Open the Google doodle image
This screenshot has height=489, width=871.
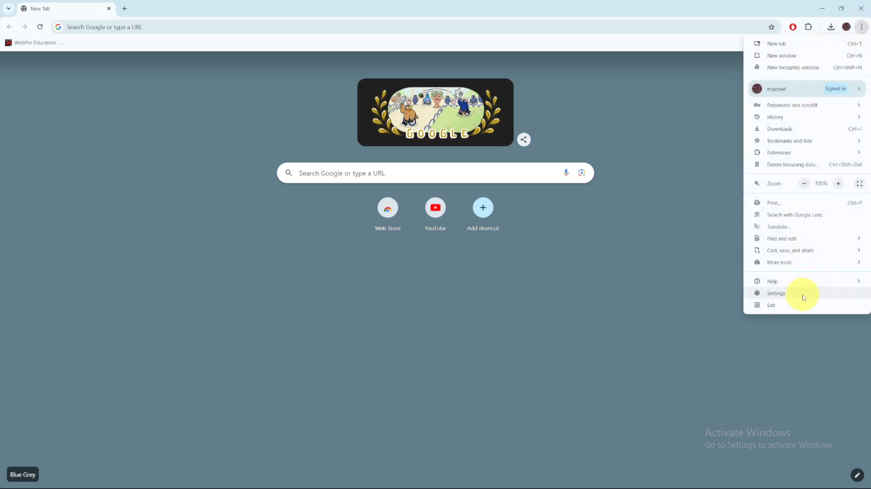[435, 112]
